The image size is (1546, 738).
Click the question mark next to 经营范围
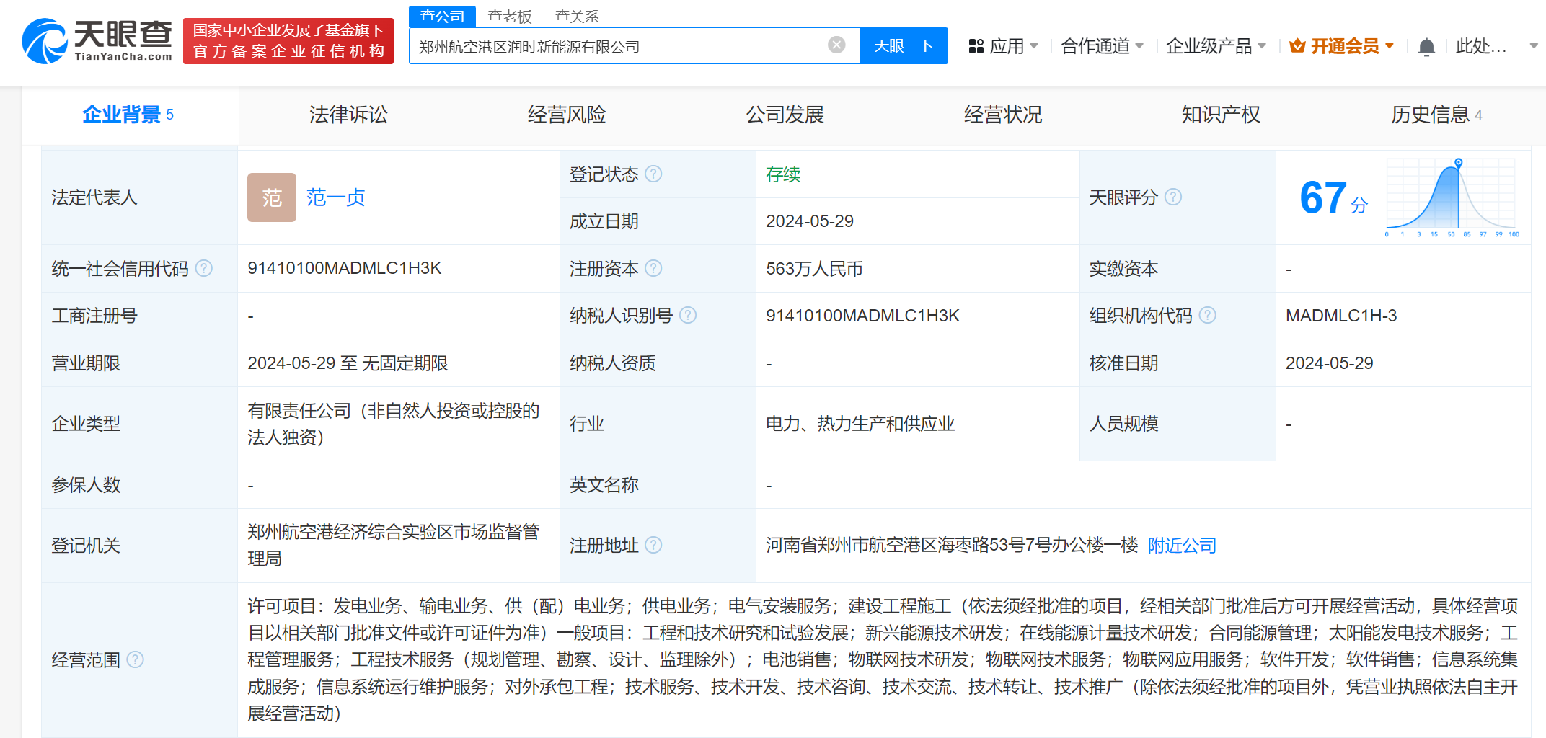[x=136, y=659]
